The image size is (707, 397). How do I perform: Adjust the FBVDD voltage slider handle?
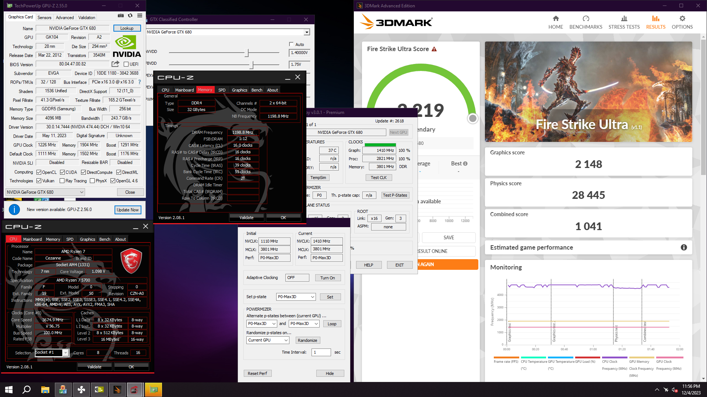point(252,65)
